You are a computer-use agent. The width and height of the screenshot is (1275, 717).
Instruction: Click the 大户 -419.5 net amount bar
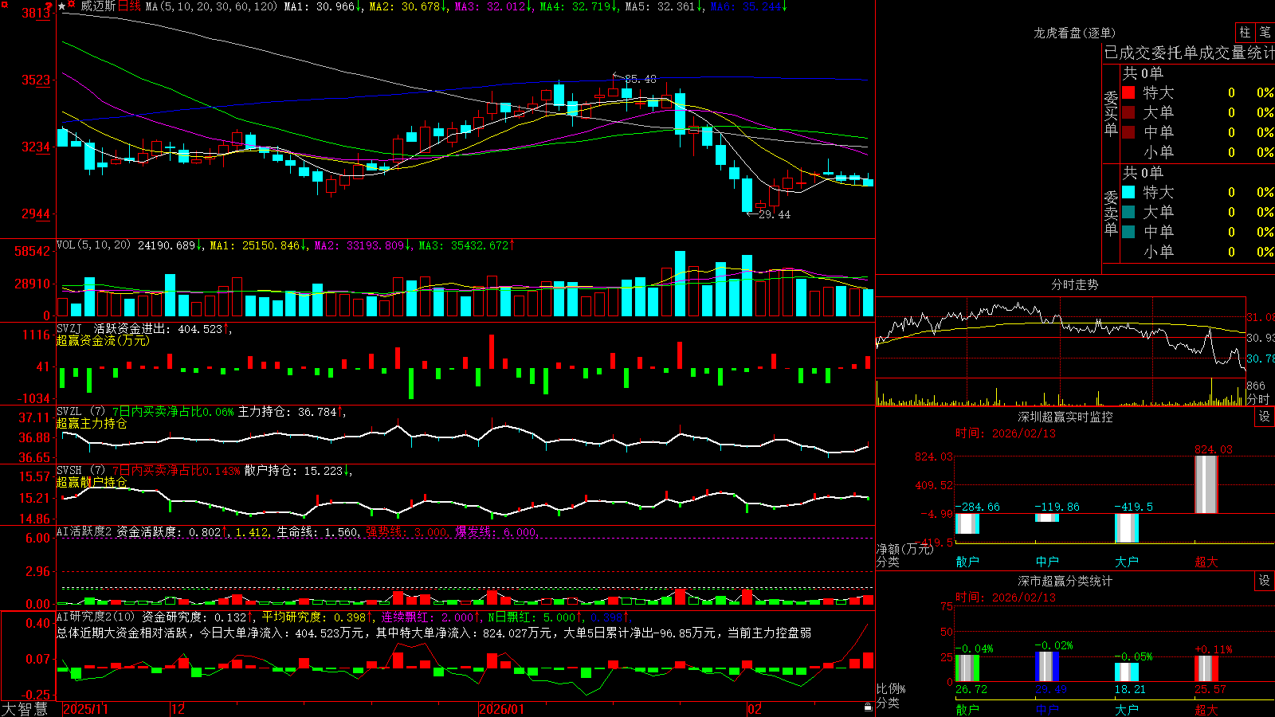[x=1127, y=528]
